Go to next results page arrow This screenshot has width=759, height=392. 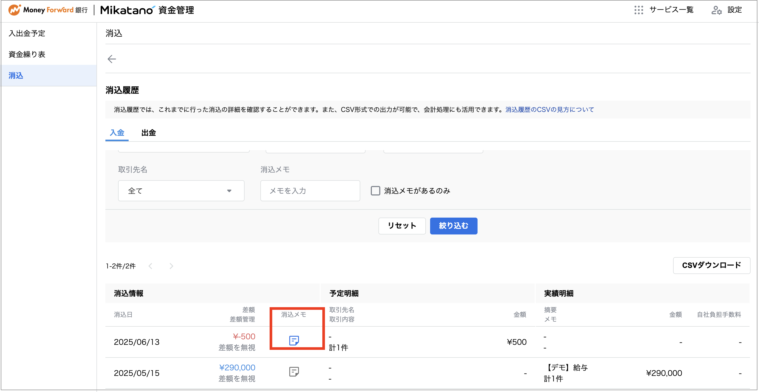171,266
